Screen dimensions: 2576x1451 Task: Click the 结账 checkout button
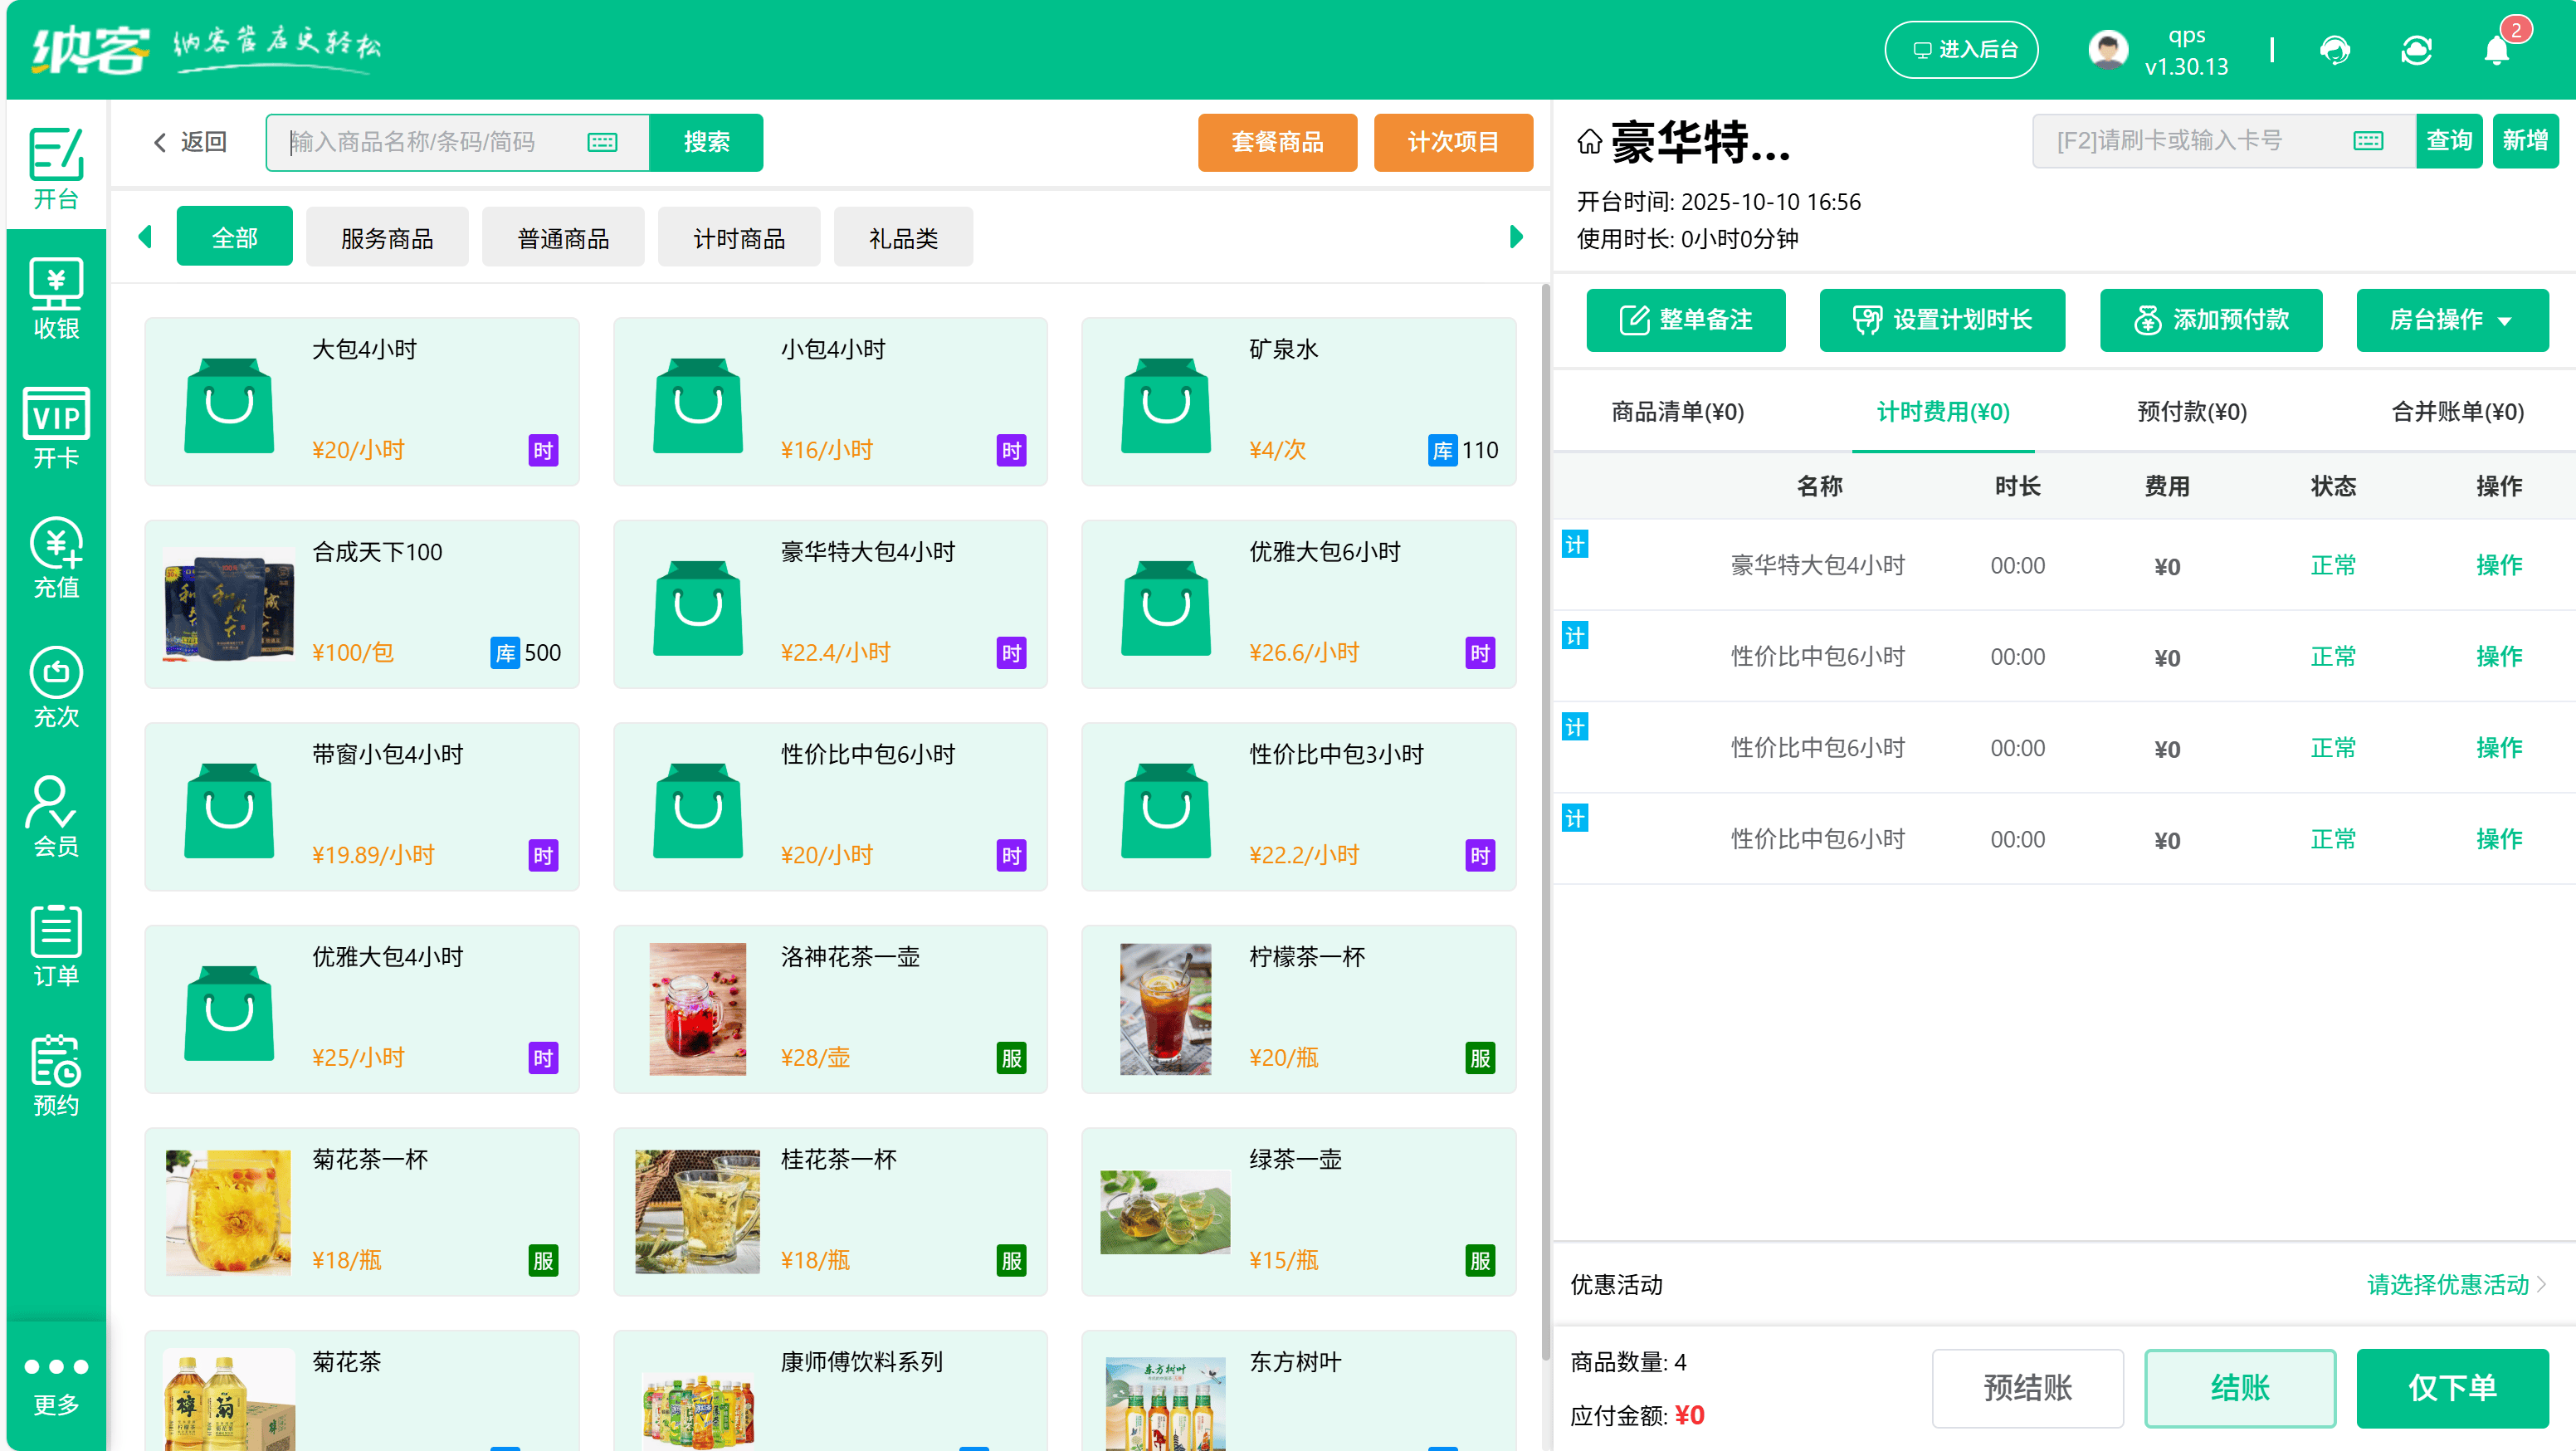(2240, 1388)
